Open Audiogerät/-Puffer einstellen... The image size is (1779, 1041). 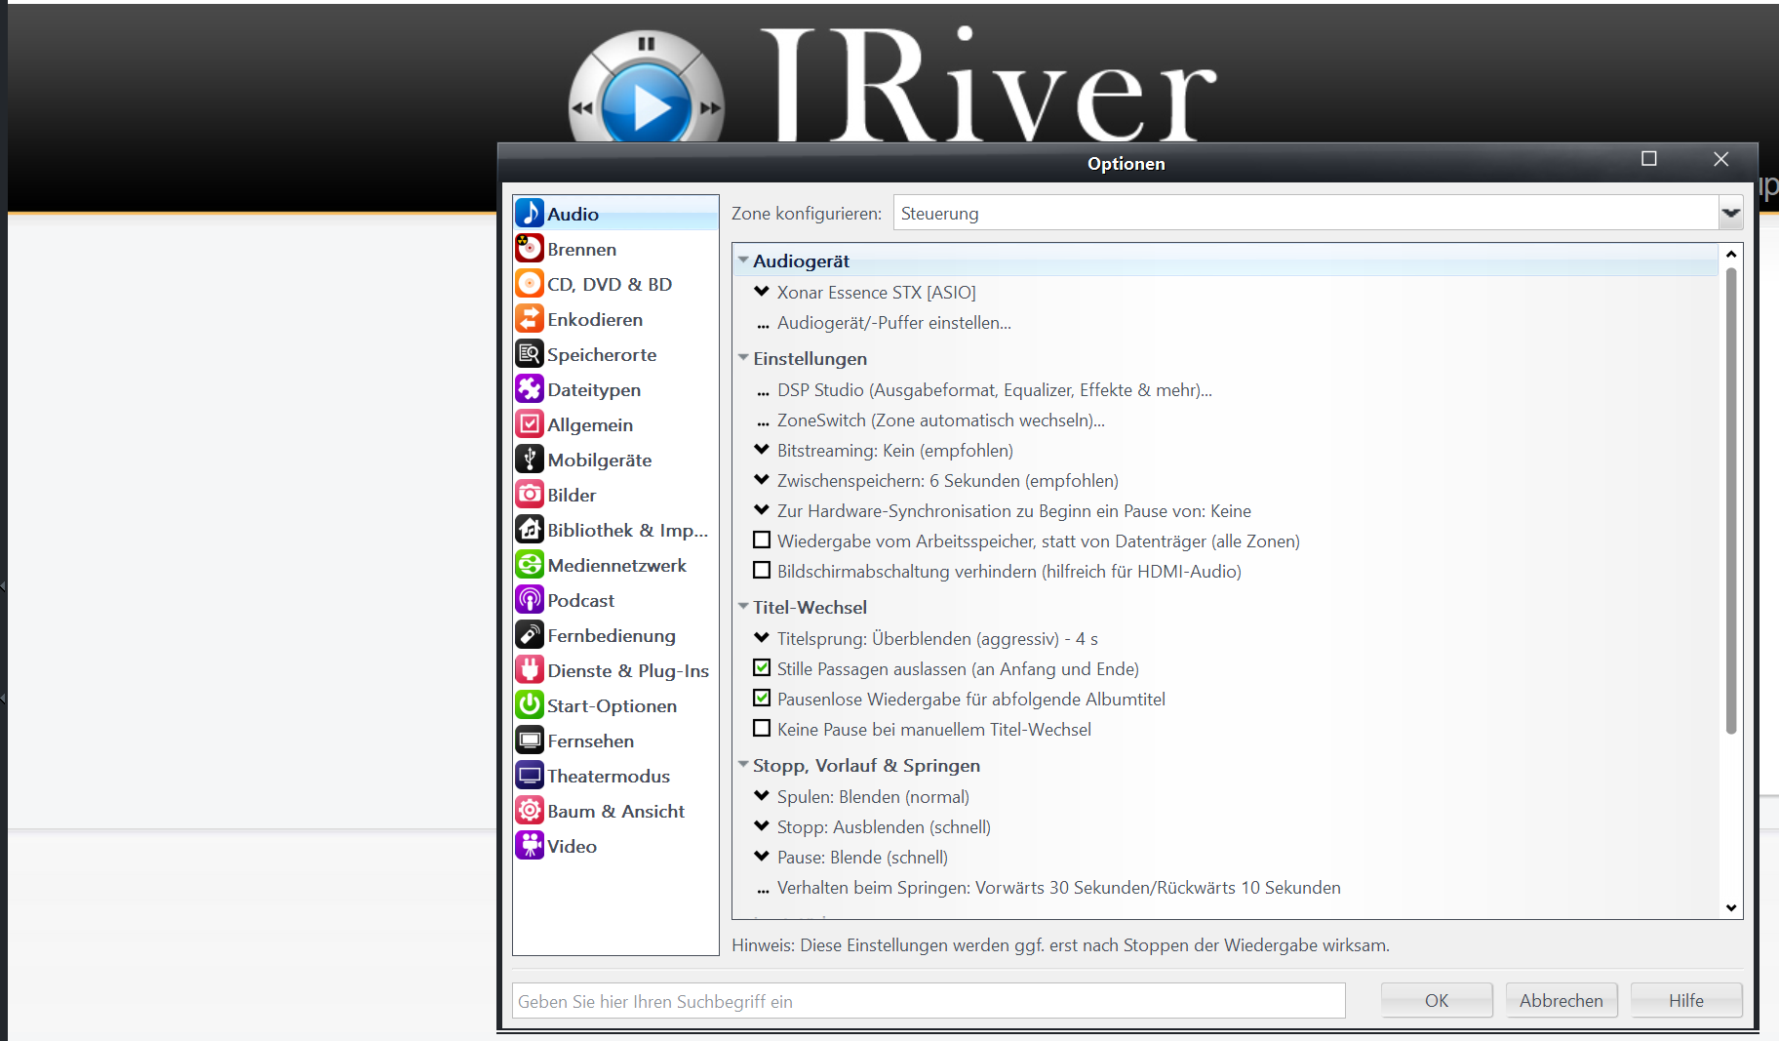pos(893,323)
